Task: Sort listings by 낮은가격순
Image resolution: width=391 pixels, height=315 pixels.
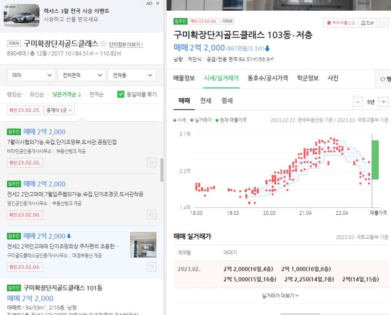Action: 67,94
